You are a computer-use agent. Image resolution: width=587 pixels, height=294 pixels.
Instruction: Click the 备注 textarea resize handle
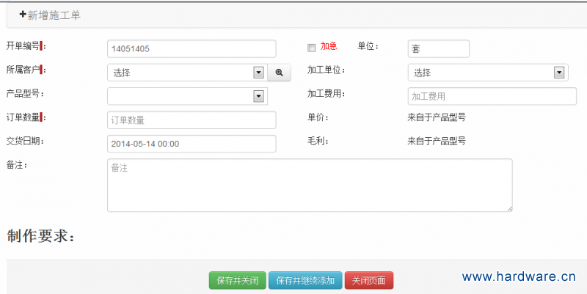508,208
